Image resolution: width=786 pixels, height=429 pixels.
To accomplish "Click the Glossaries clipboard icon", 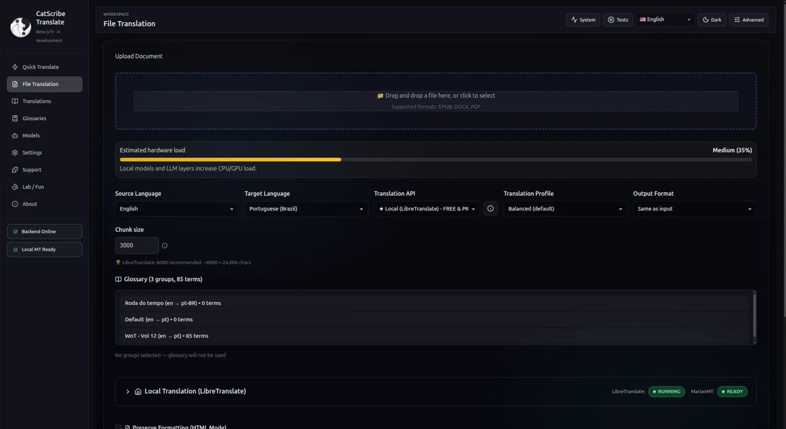I will click(15, 118).
